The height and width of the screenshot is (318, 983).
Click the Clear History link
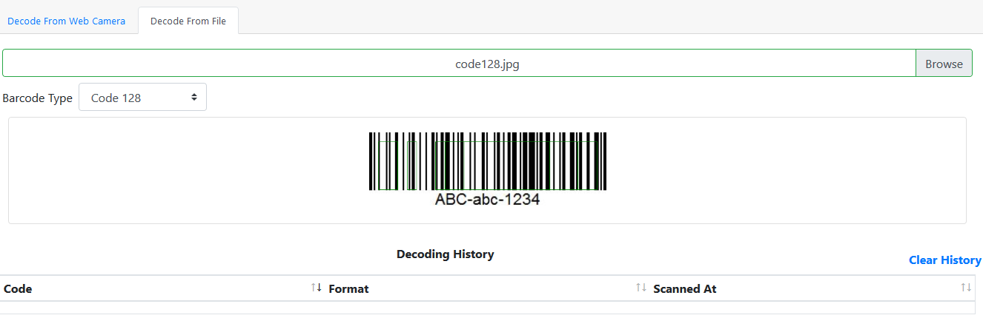coord(944,260)
